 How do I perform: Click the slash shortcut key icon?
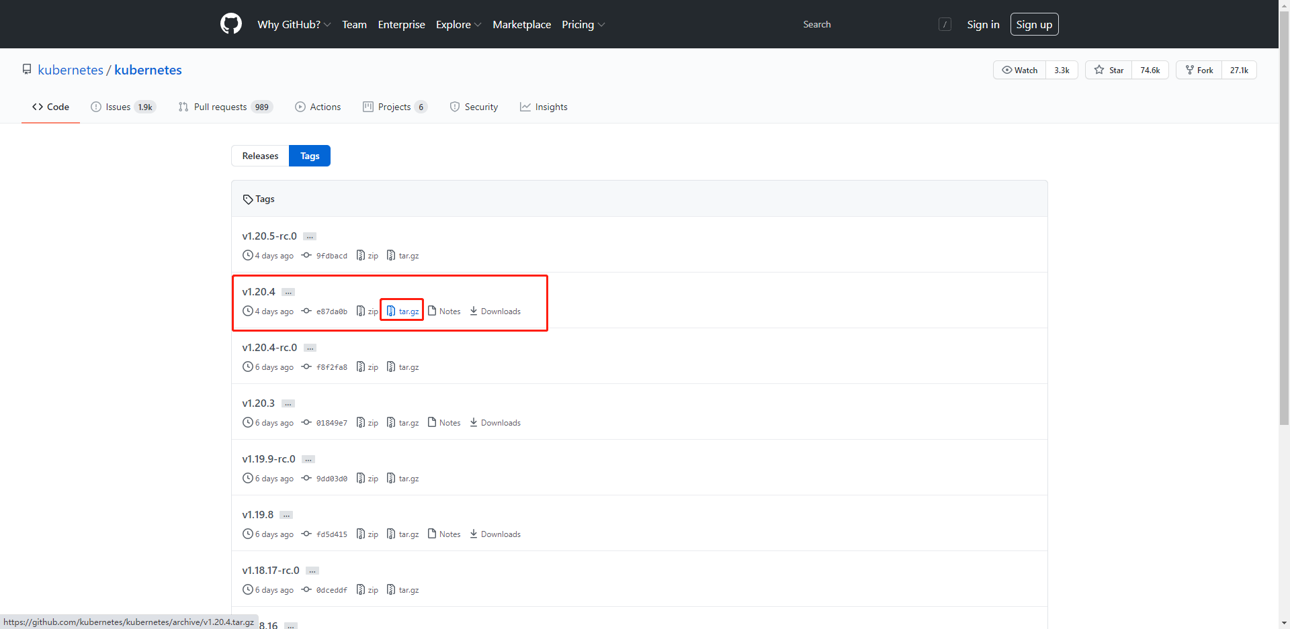945,24
